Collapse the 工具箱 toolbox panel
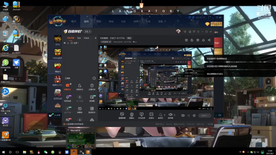Viewport: 276px width, 155px height. click(x=94, y=78)
